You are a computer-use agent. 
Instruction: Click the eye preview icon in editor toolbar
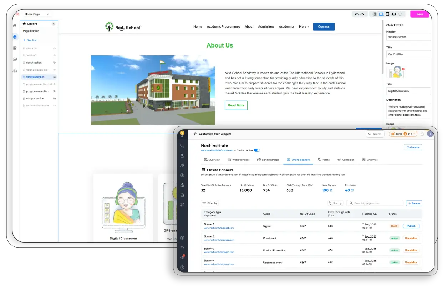coord(394,14)
